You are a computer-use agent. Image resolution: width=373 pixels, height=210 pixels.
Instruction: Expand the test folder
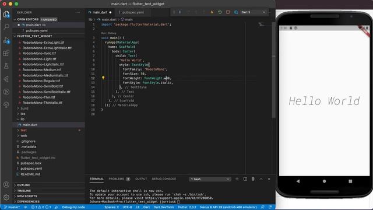tap(23, 130)
